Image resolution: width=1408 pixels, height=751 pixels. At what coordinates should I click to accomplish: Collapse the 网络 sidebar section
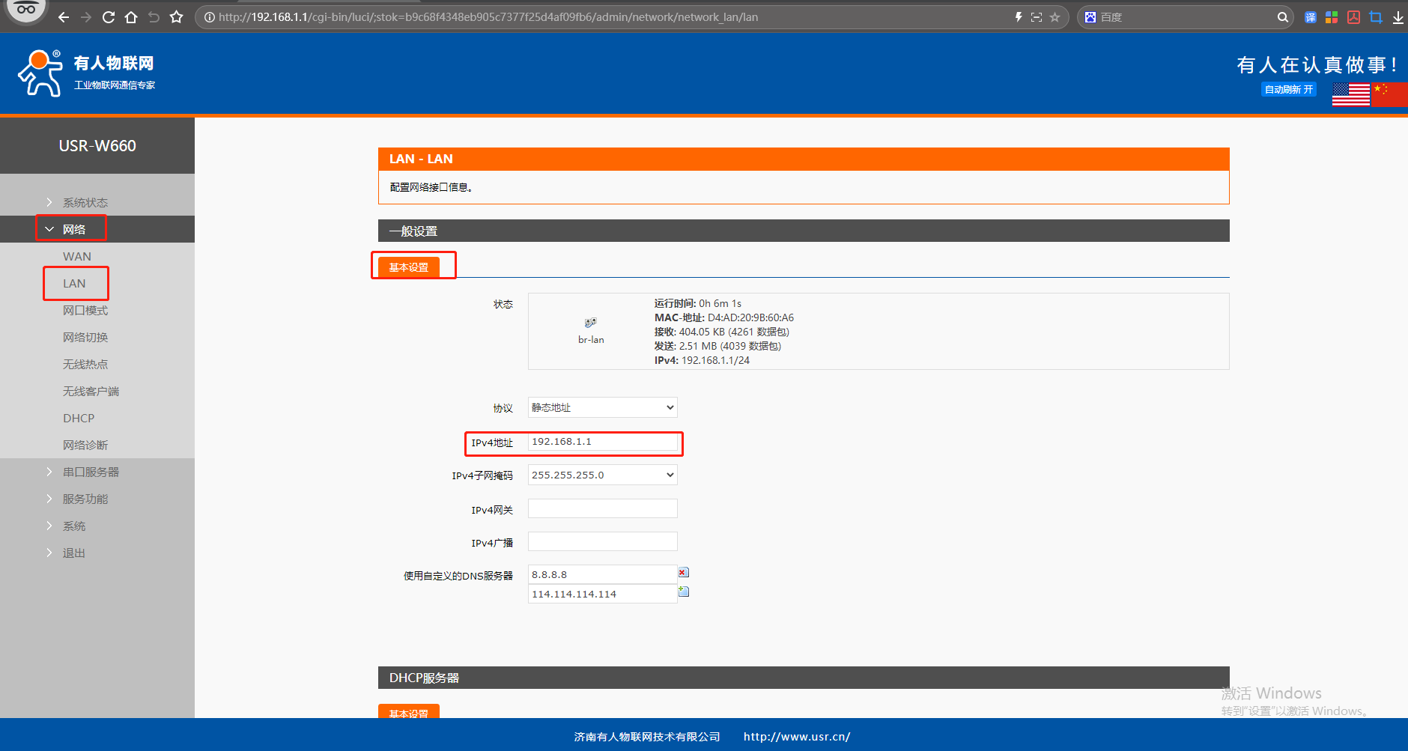tap(73, 229)
